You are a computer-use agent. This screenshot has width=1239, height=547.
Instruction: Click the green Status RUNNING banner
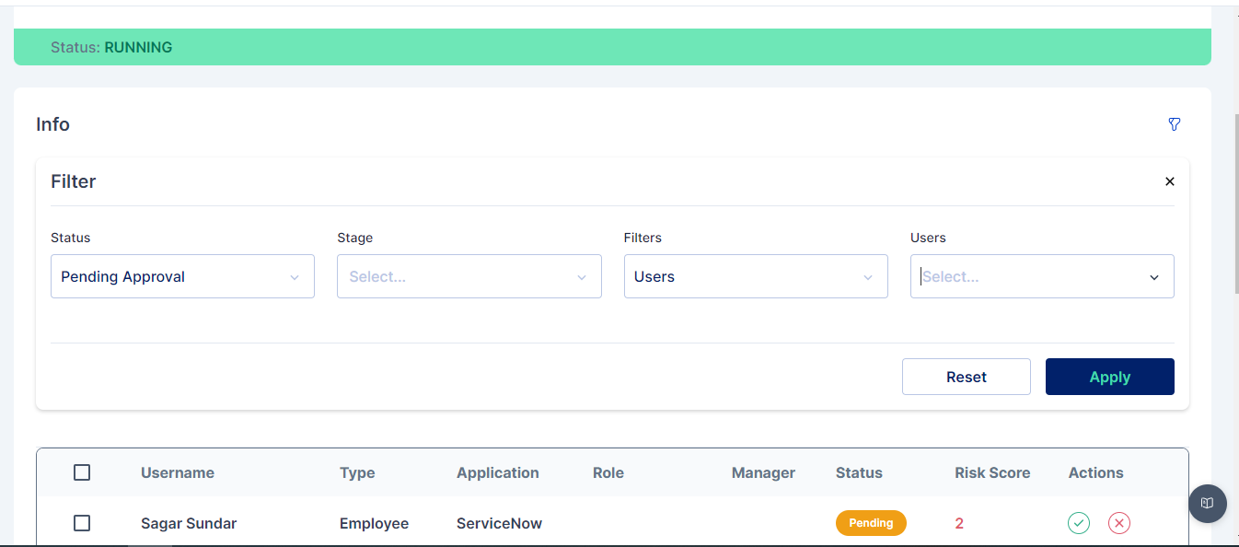612,47
